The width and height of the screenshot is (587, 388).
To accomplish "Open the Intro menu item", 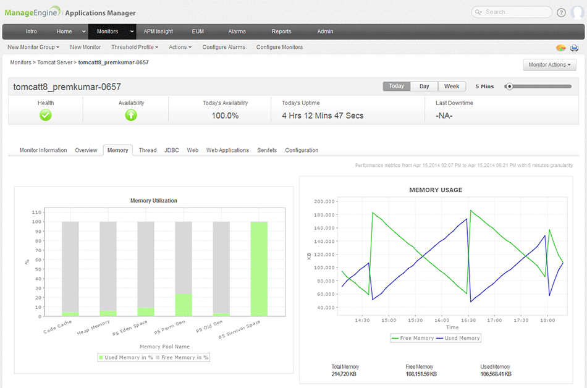I will pyautogui.click(x=32, y=32).
